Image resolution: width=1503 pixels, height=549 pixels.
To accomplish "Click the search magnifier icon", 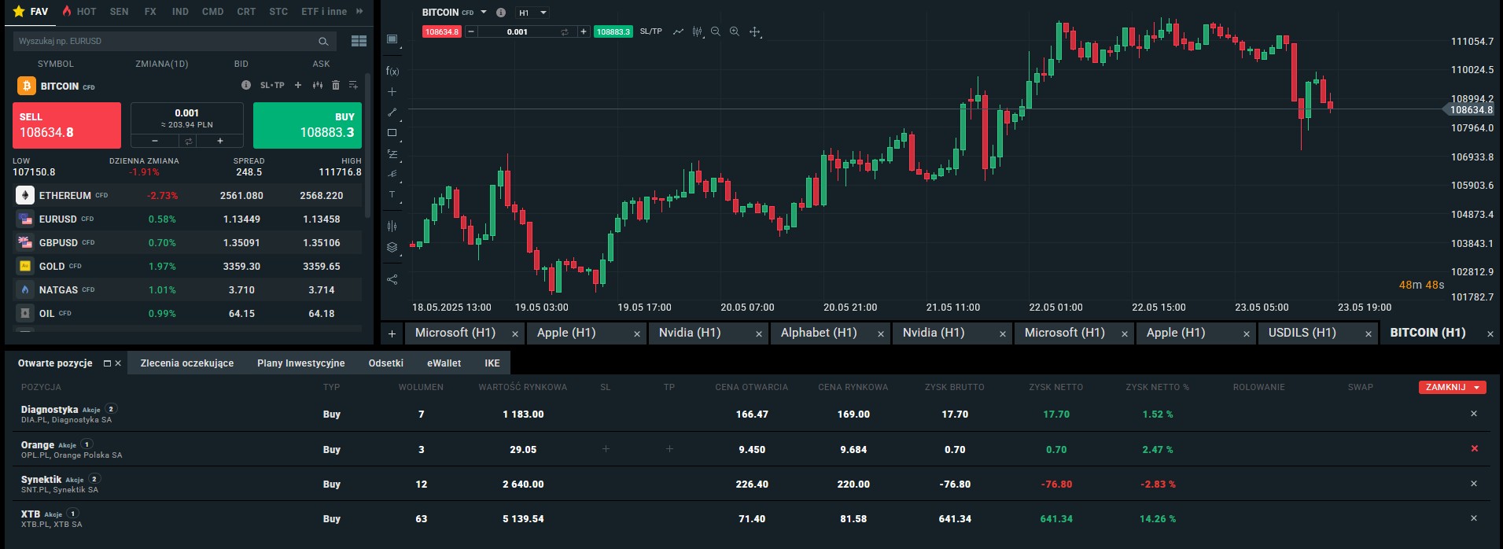I will [323, 42].
